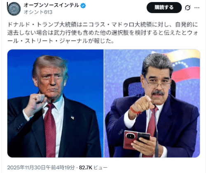206x173 pixels.
Task: Click the first line of the tweet text
Action: [x=103, y=25]
